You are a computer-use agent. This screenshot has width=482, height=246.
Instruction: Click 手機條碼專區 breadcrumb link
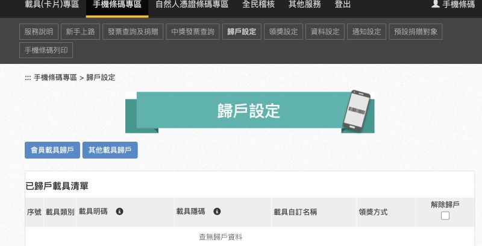pyautogui.click(x=55, y=78)
